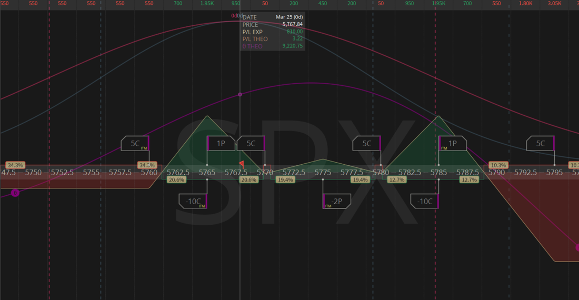The image size is (579, 300).
Task: Click the 5777.5 price axis label
Action: click(x=352, y=172)
